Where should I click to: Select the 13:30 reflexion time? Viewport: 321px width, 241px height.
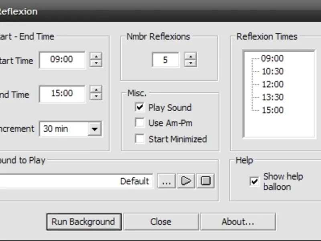272,97
